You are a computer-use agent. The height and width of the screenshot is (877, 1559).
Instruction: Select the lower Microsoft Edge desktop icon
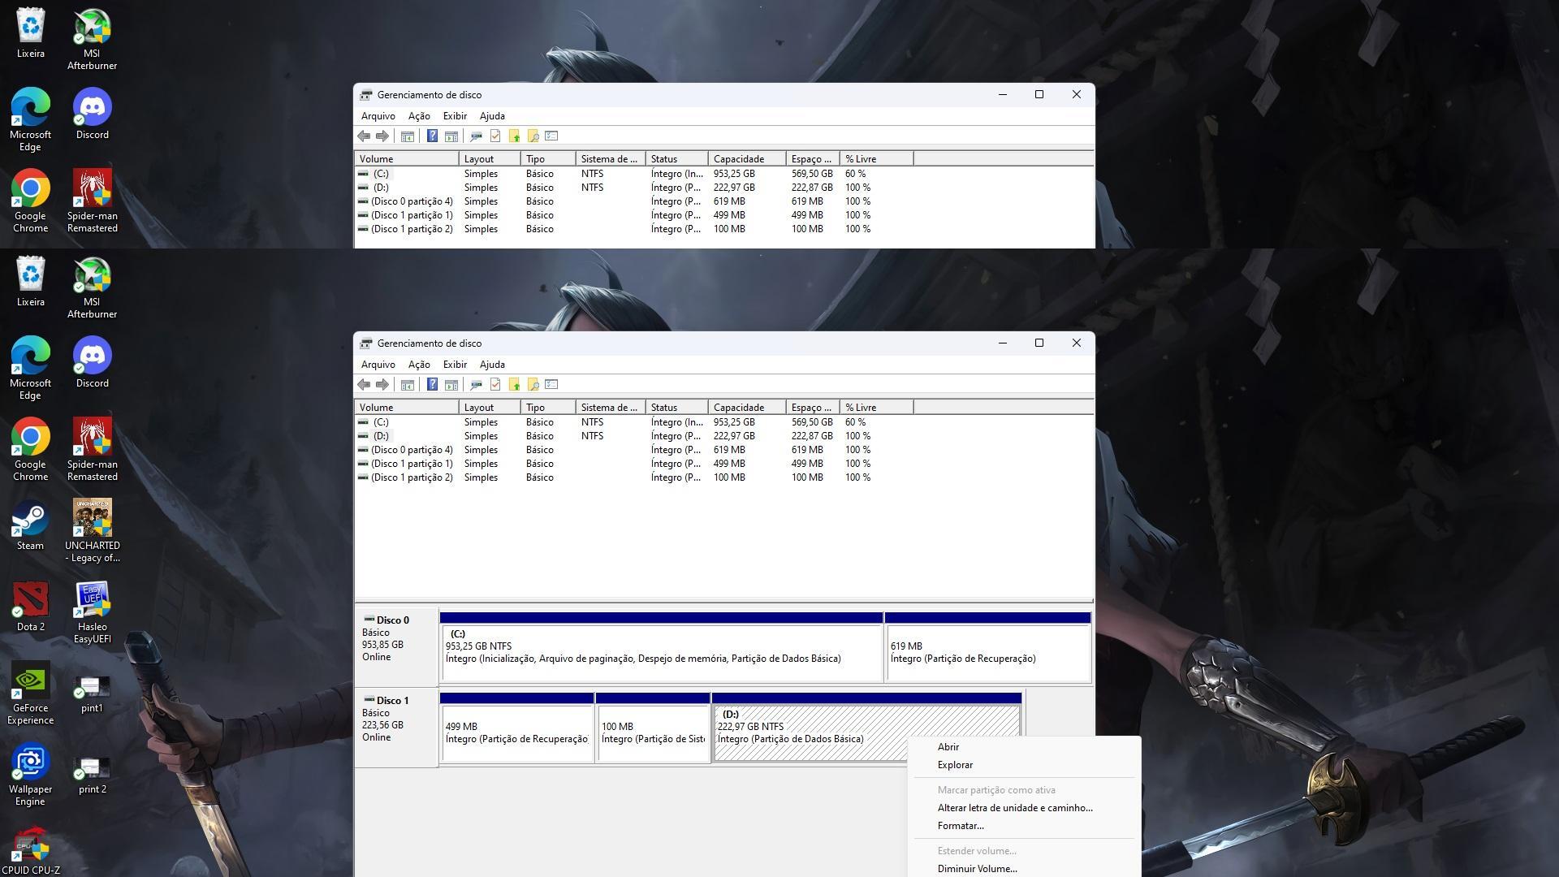coord(30,369)
